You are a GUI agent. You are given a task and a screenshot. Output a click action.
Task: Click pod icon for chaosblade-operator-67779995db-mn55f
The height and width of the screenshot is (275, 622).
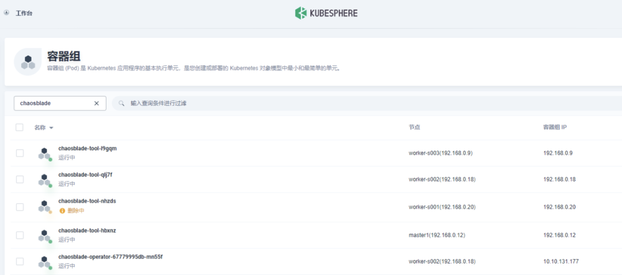45,262
